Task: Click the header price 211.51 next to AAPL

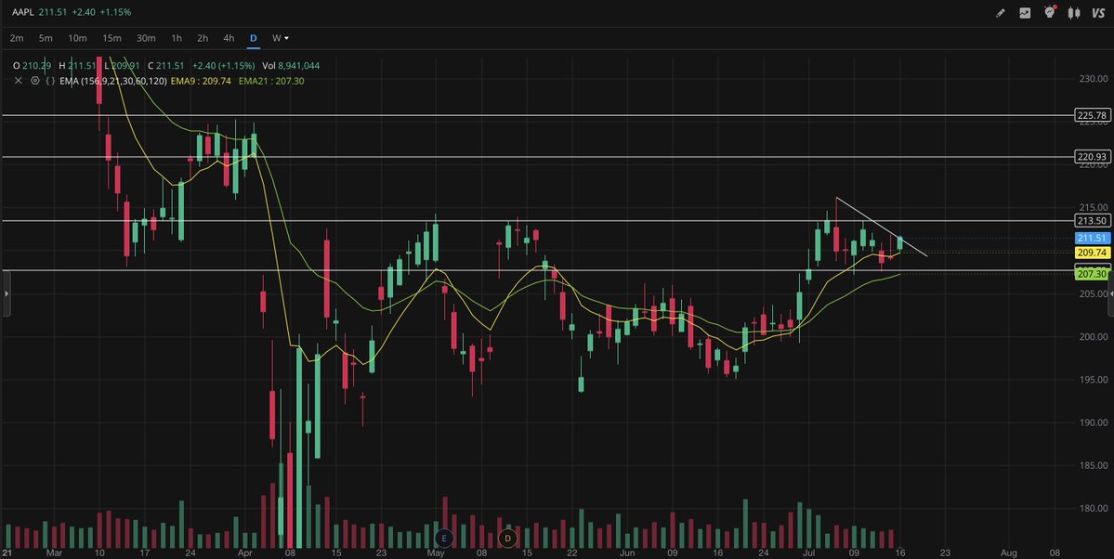Action: [52, 12]
